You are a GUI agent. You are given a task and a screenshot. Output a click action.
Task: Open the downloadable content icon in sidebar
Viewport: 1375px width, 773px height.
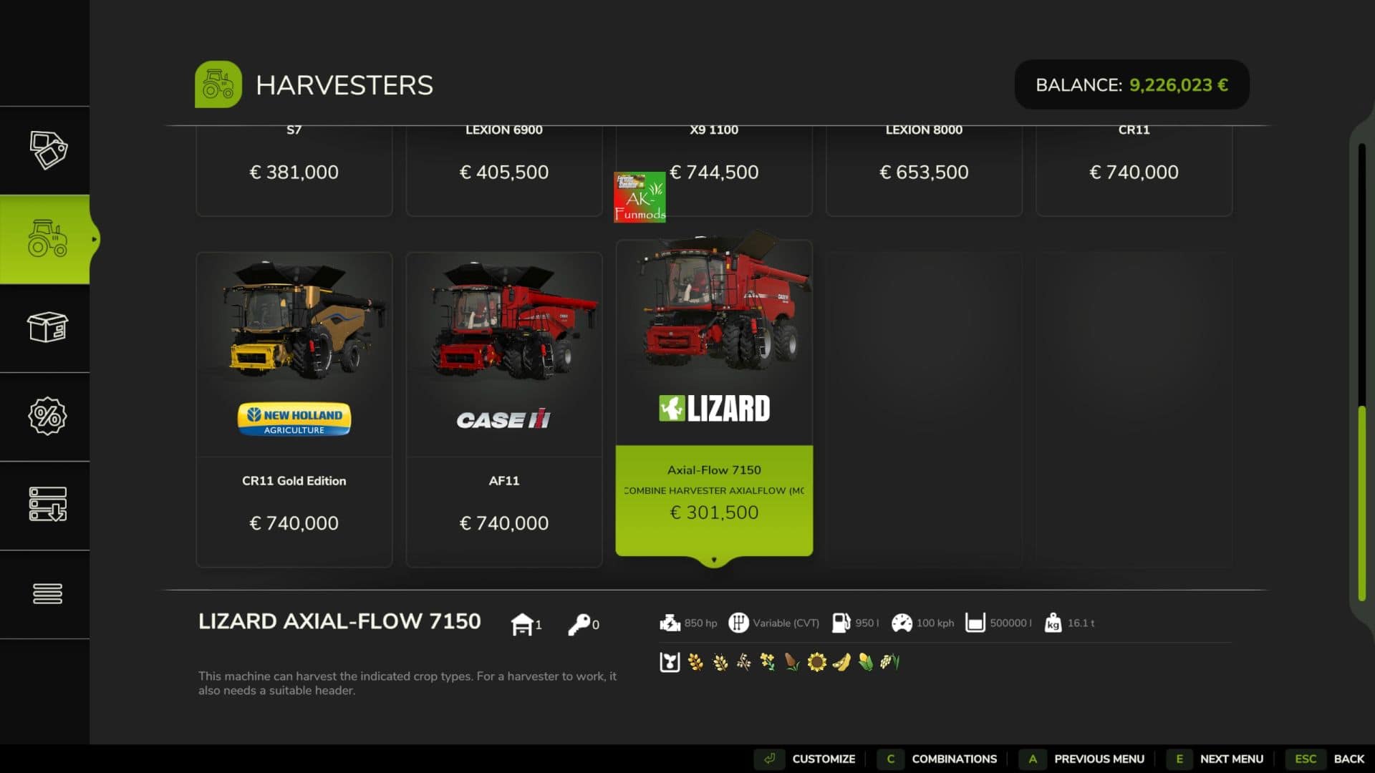pos(47,505)
